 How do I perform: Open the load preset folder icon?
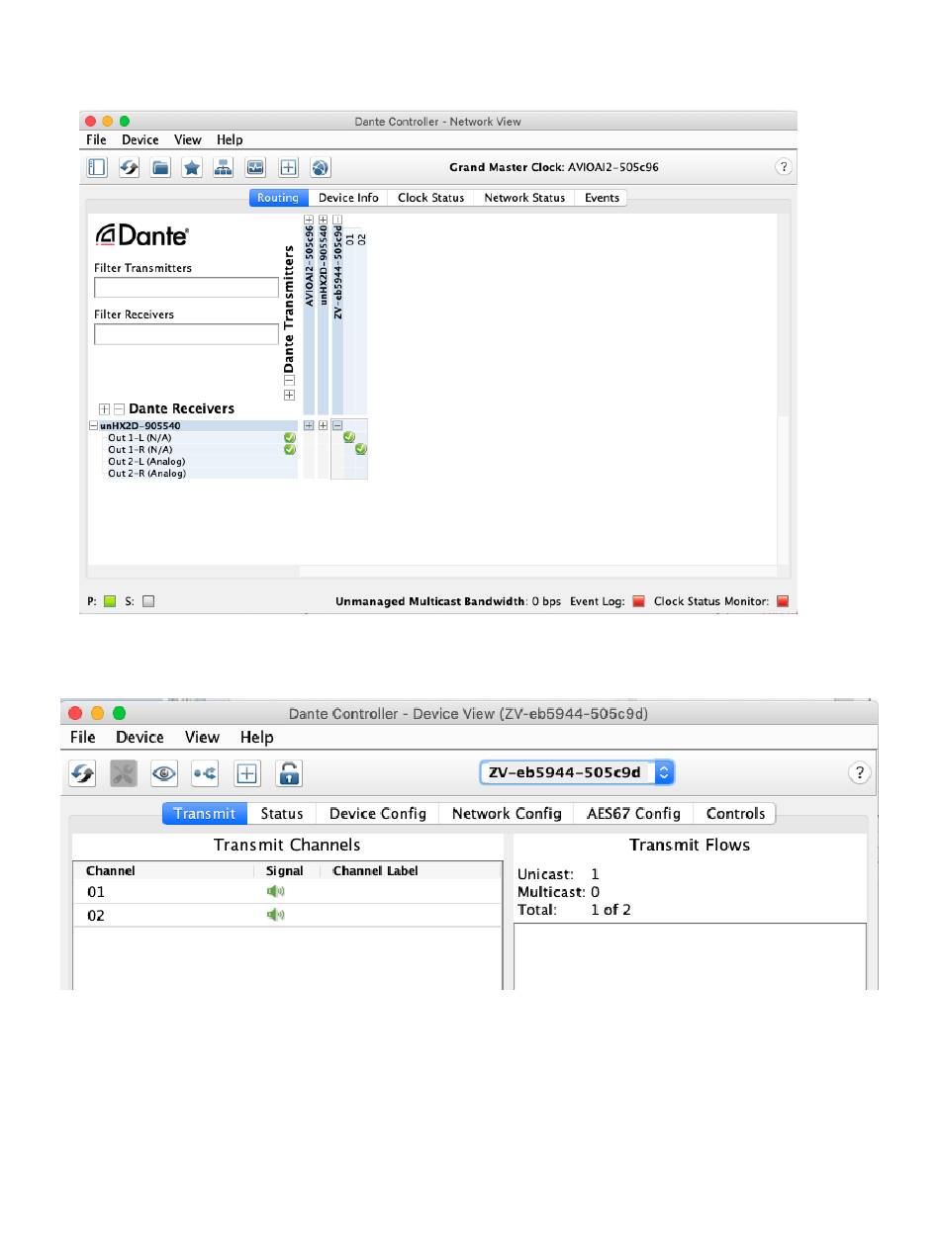point(160,168)
